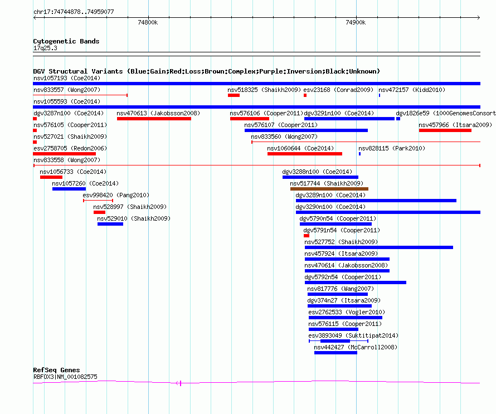This screenshot has height=414, width=496.
Task: Open the esv2762533 (Vogler2010) label
Action: 347,312
